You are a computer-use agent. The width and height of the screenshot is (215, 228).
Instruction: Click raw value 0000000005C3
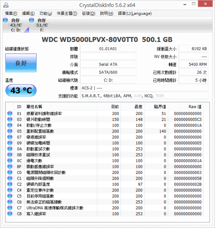click(188, 120)
